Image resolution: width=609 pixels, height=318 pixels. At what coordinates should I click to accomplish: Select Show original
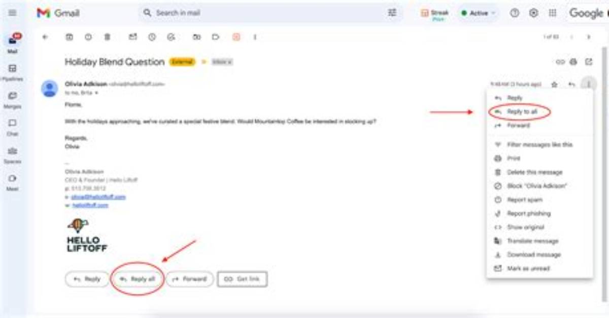pos(539,227)
